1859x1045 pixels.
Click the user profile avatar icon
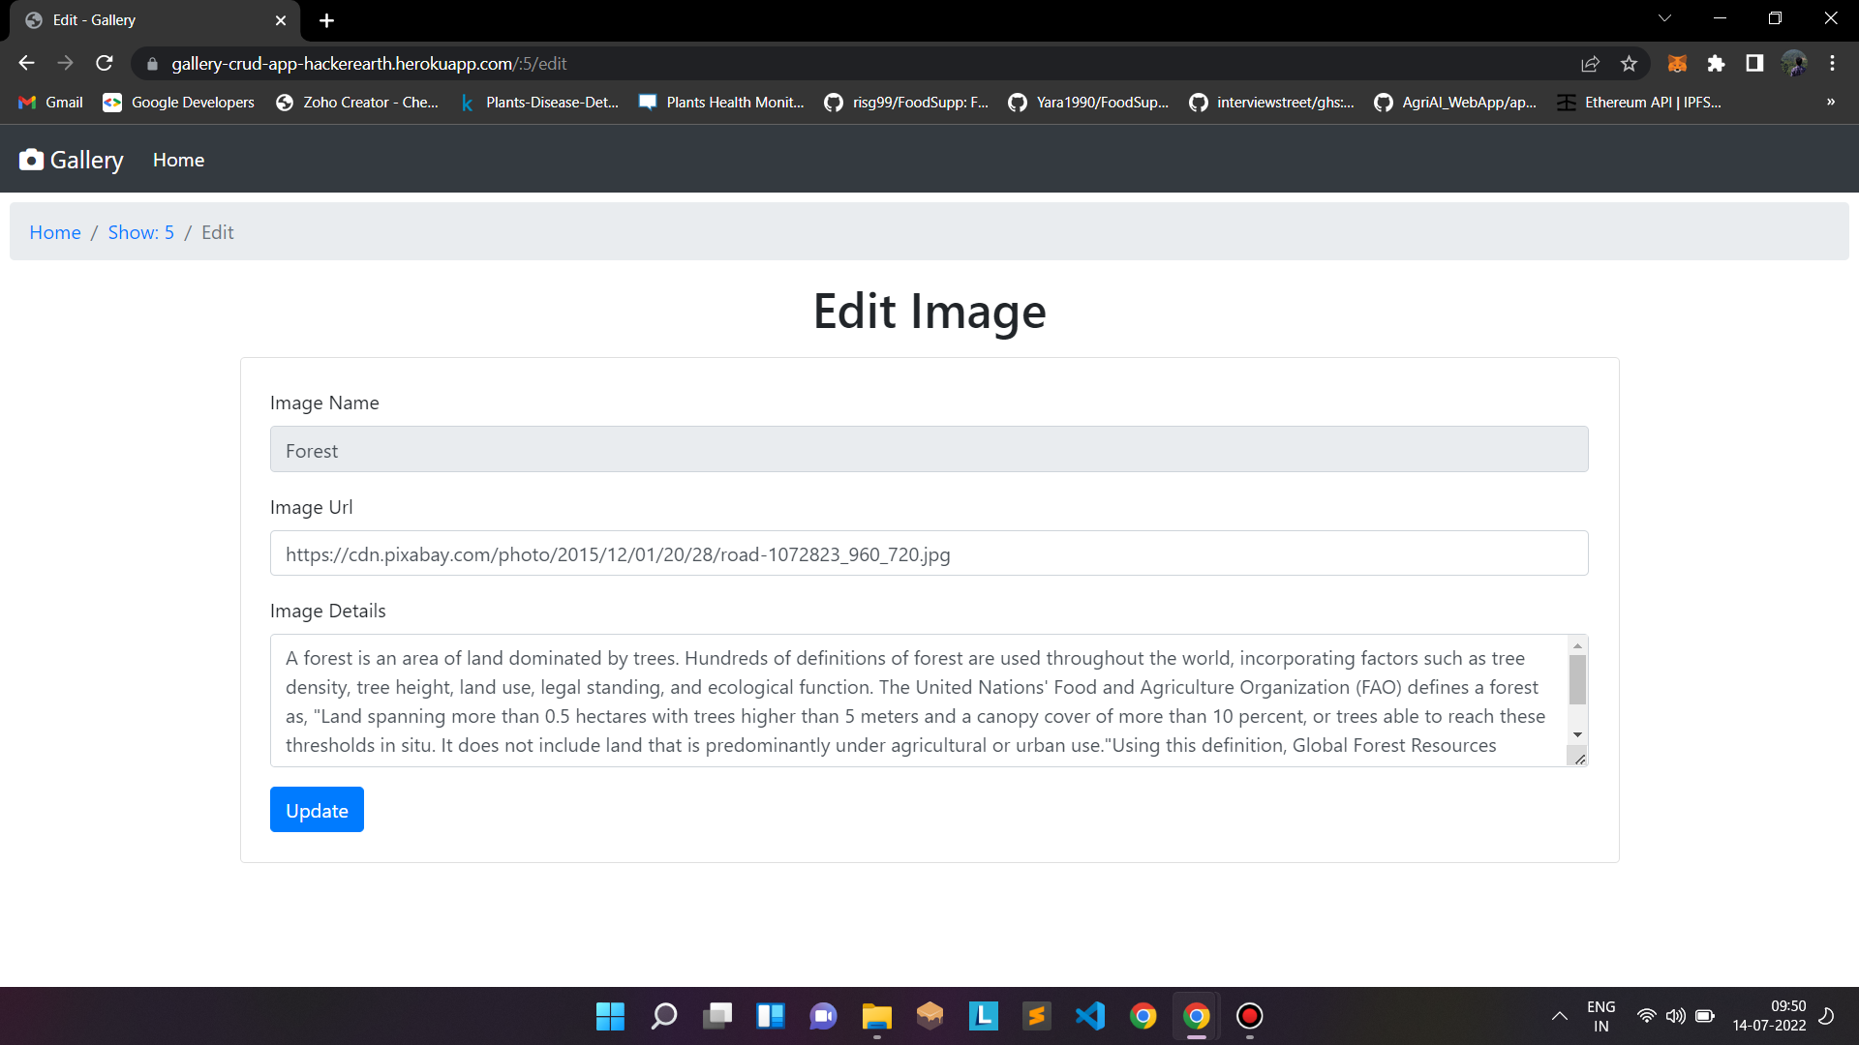pos(1794,64)
